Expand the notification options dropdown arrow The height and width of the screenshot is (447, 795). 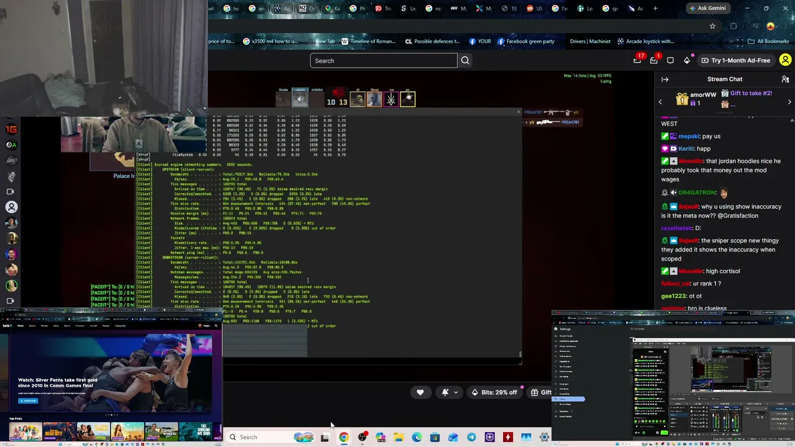pyautogui.click(x=456, y=392)
